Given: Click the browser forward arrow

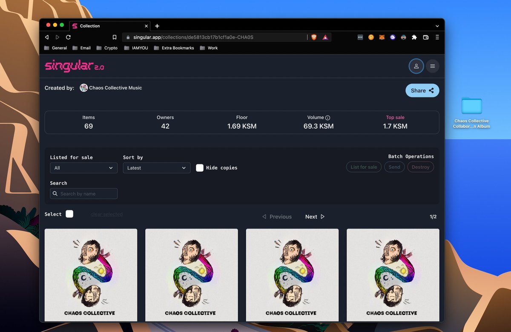Looking at the screenshot, I should pyautogui.click(x=57, y=38).
